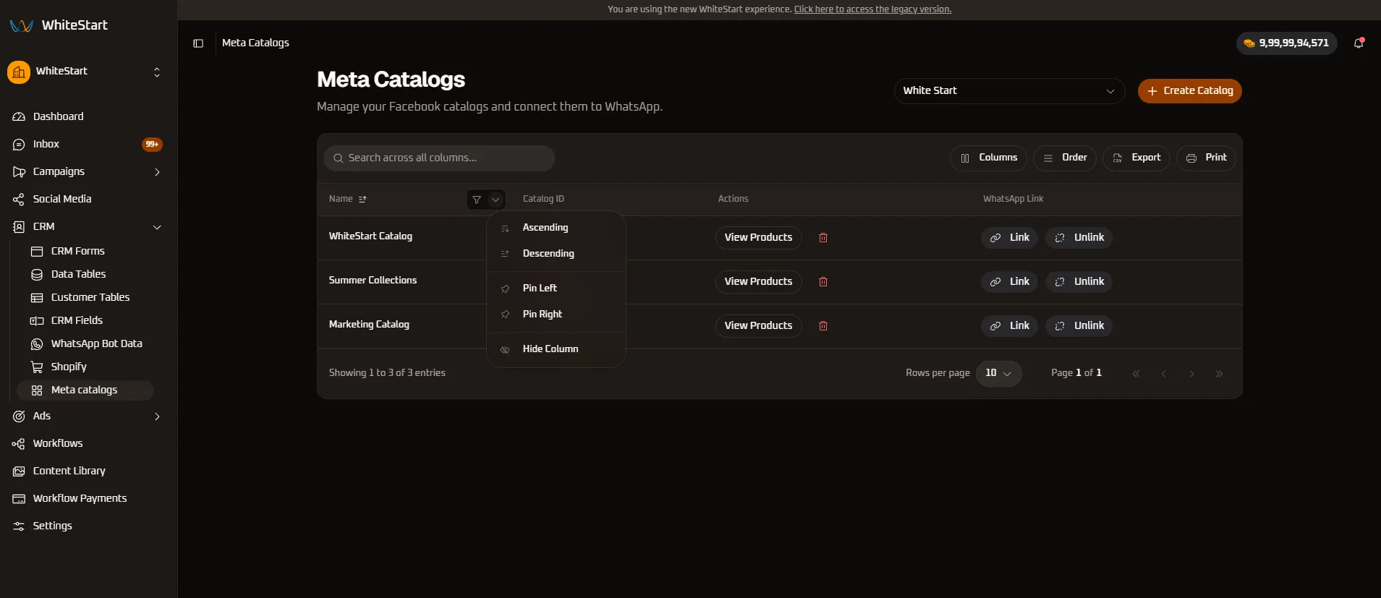The image size is (1381, 598).
Task: Click the search across all columns field
Action: tap(439, 158)
